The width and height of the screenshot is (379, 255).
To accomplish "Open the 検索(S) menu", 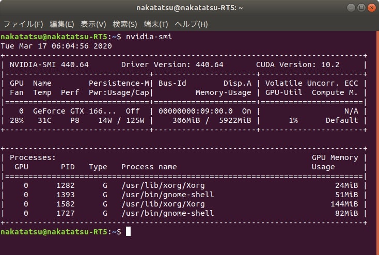I will (x=125, y=24).
